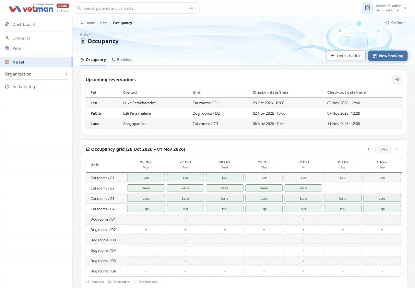Open Pets in the sidebar

[36, 48]
